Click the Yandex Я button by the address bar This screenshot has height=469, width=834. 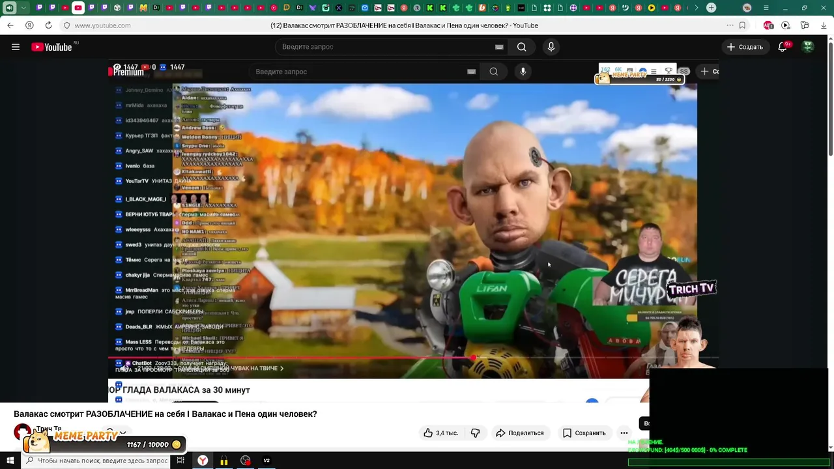tap(29, 25)
